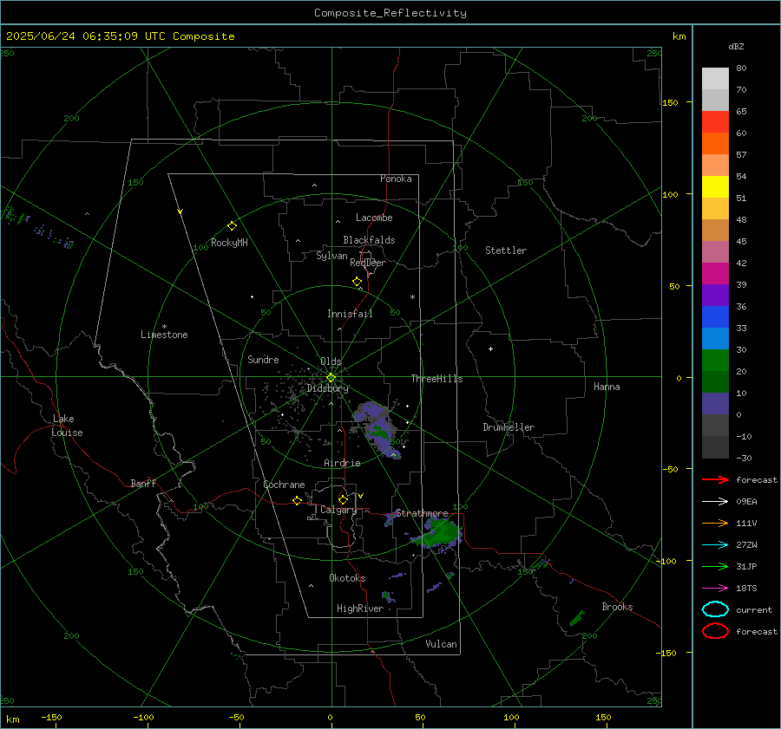
Task: Click the Cochrane label
Action: point(284,485)
